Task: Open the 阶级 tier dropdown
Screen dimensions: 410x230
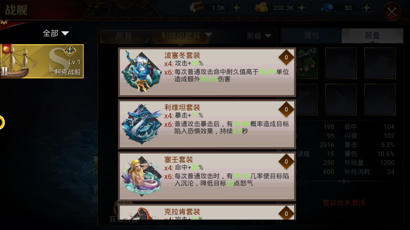Action: tap(259, 36)
